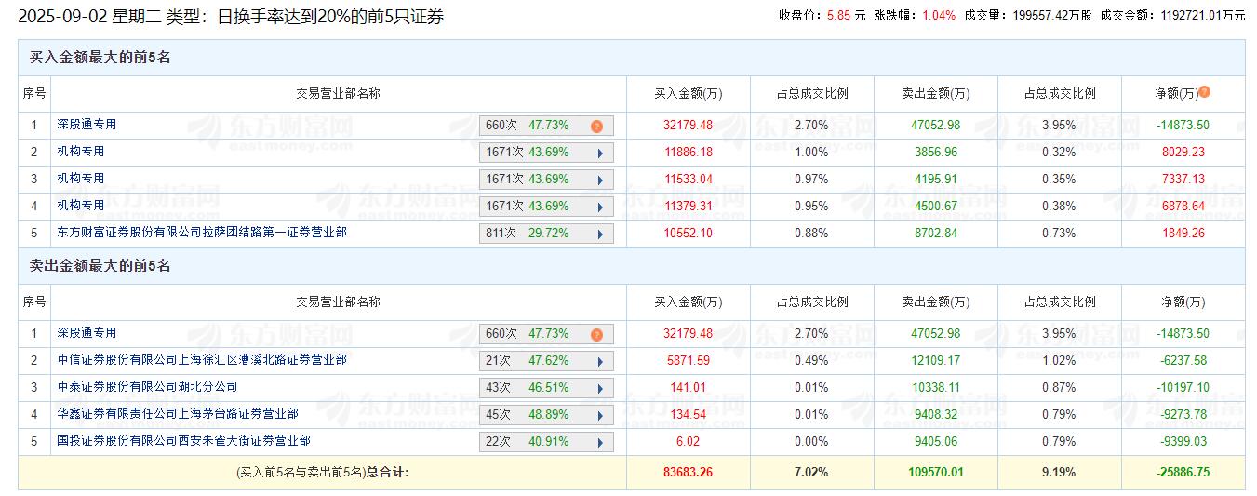Click 机构专用 name in buy-list row 2
This screenshot has height=496, width=1257.
(x=80, y=151)
